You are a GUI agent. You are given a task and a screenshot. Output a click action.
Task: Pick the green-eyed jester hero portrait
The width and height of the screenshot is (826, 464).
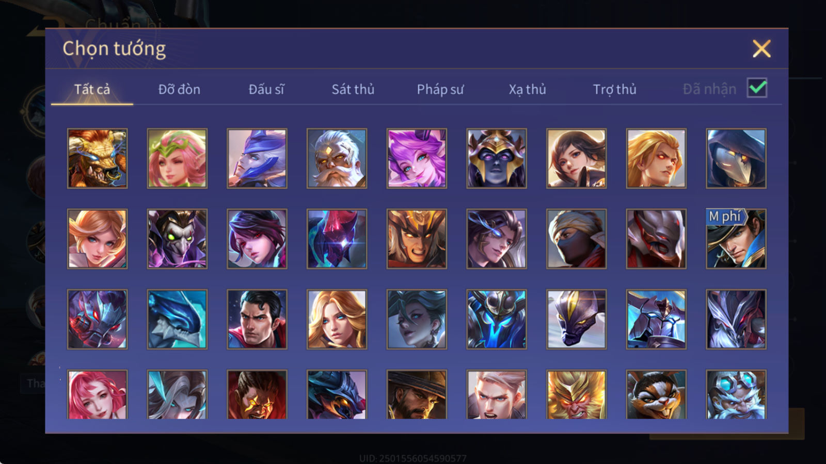(177, 239)
